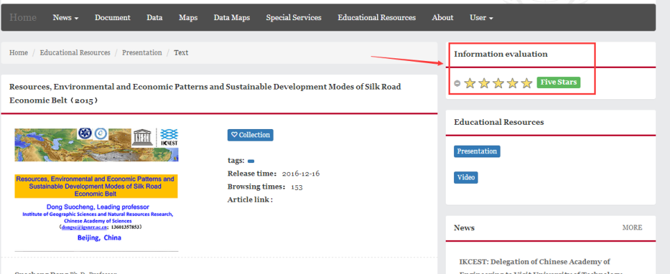Viewport: 670px width, 274px height.
Task: Open Special Services nav item
Action: (x=294, y=17)
